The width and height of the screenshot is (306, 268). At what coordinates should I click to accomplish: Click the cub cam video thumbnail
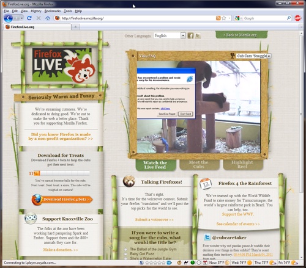coord(199,107)
